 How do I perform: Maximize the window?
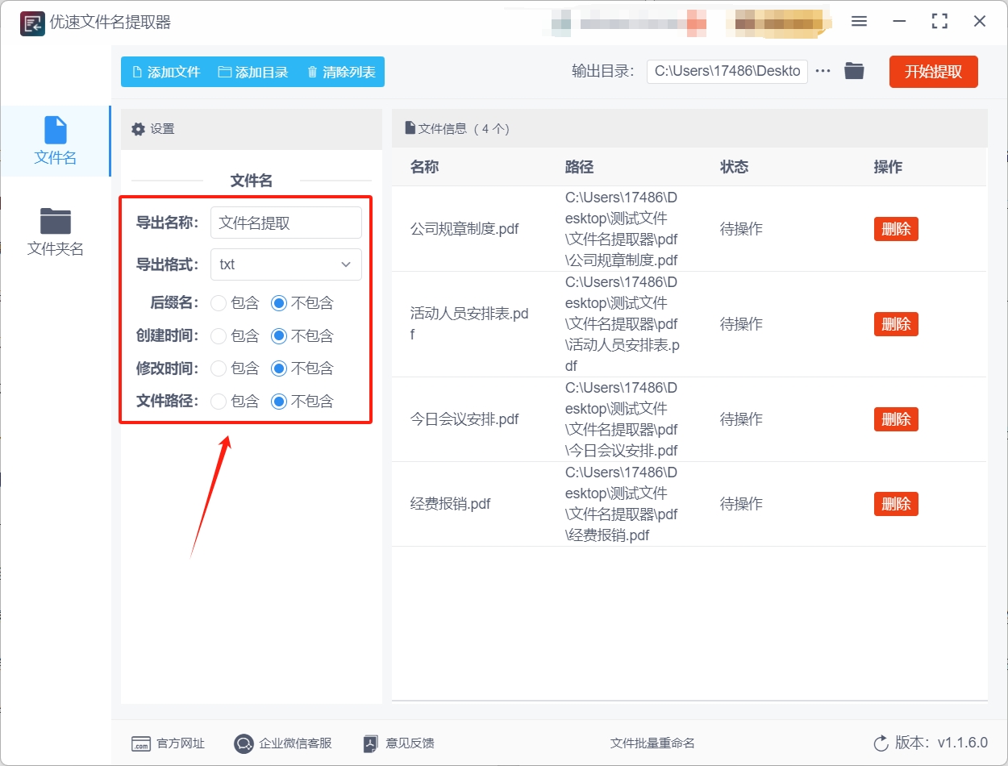[939, 22]
